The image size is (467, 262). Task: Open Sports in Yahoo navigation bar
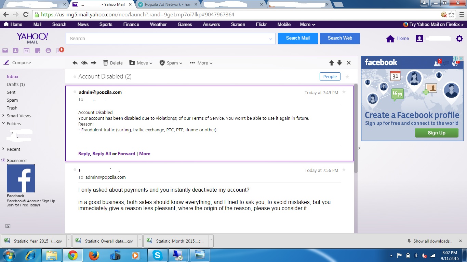click(106, 24)
